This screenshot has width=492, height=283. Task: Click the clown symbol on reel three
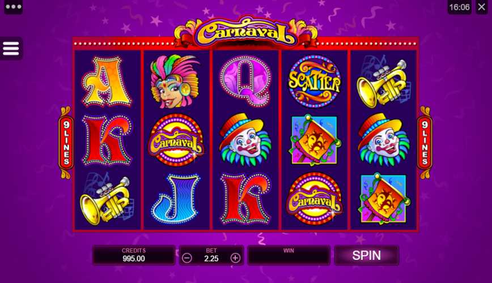pos(245,140)
